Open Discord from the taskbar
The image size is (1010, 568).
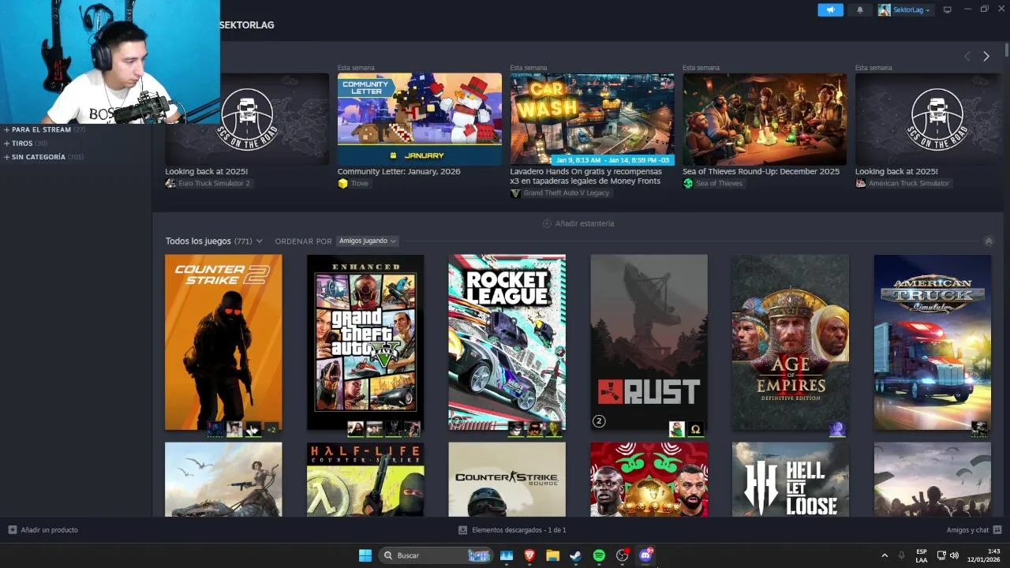(645, 555)
